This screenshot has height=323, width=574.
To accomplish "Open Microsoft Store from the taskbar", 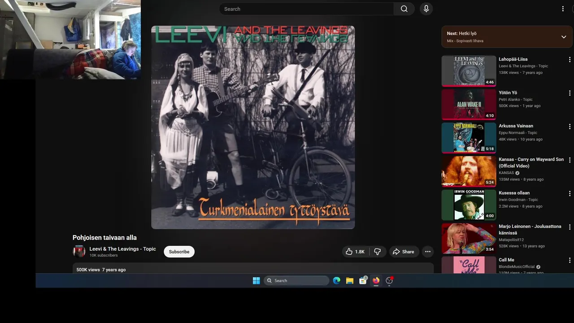I will (x=363, y=281).
